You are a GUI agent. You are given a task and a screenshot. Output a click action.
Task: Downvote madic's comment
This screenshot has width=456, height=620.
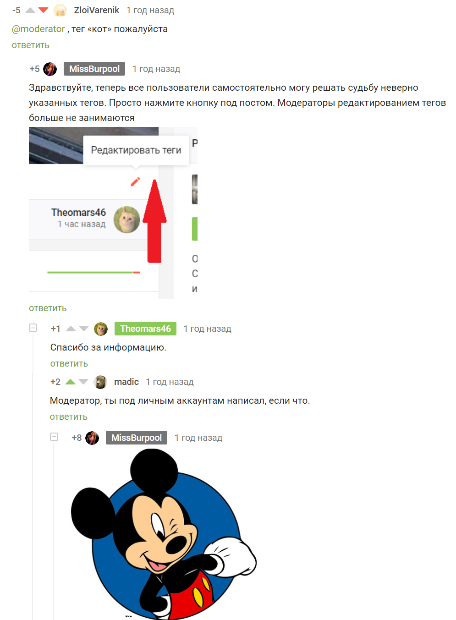(x=83, y=382)
